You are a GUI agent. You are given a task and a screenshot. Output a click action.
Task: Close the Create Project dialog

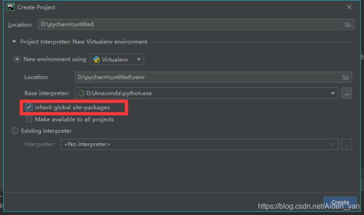(349, 7)
